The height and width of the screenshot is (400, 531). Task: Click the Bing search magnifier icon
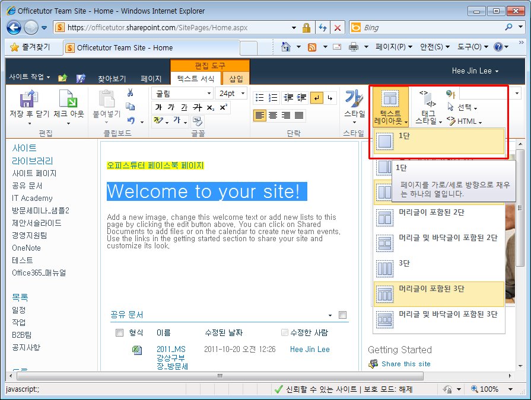pos(508,27)
